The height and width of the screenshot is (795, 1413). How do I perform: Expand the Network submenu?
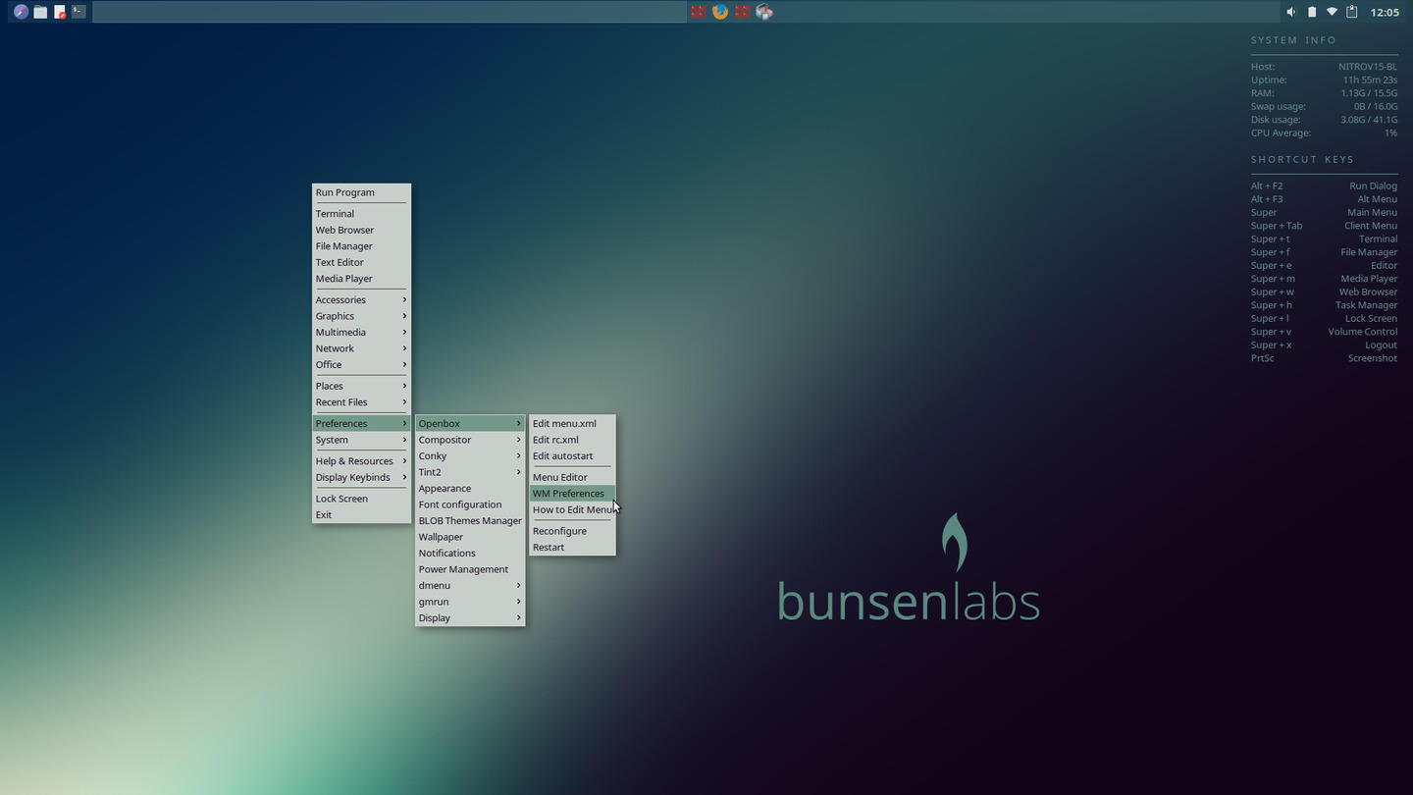(361, 348)
